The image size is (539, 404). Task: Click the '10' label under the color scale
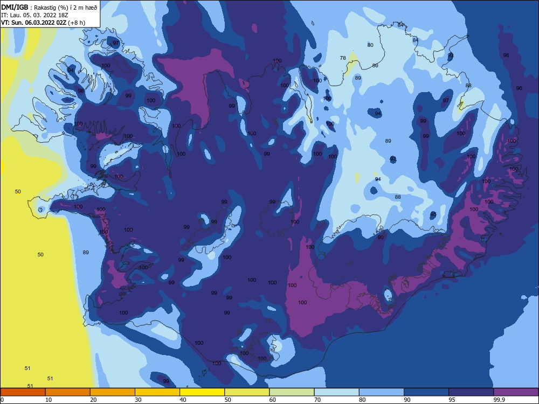pos(49,400)
